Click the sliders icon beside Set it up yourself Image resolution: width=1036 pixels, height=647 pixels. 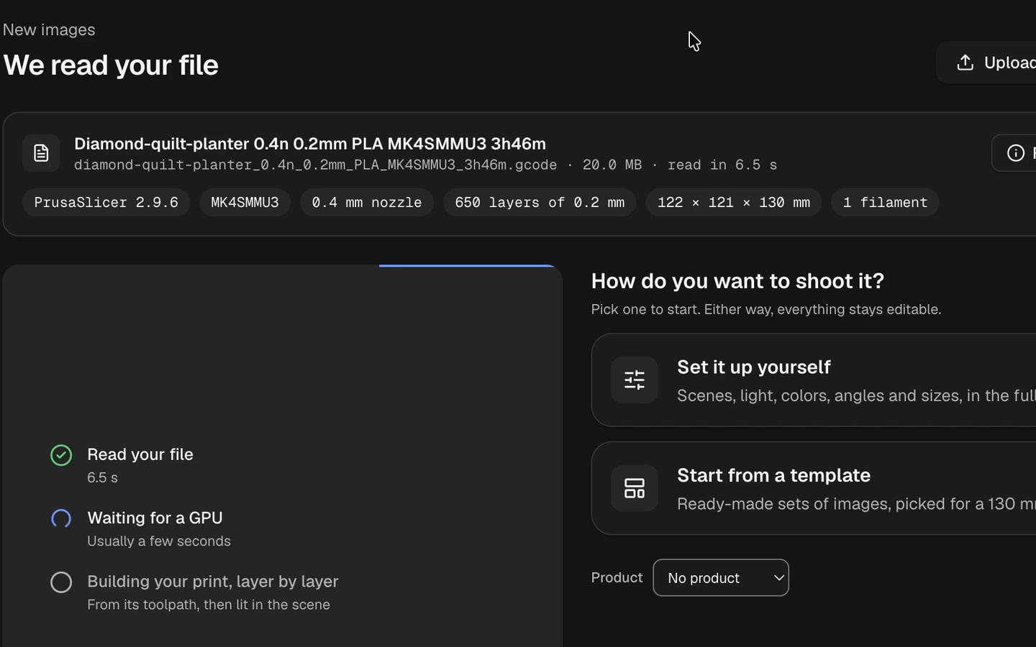coord(635,380)
